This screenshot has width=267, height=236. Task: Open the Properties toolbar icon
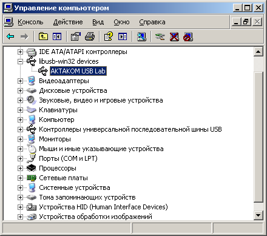pos(75,36)
